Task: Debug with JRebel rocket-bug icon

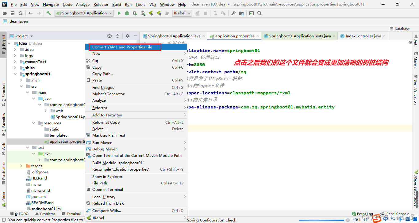Action: pyautogui.click(x=159, y=13)
